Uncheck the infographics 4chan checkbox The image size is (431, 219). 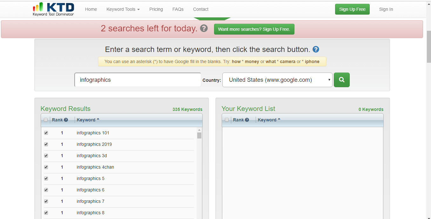click(x=46, y=167)
